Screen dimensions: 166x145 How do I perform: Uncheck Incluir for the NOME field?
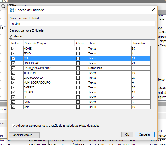pos(13,49)
